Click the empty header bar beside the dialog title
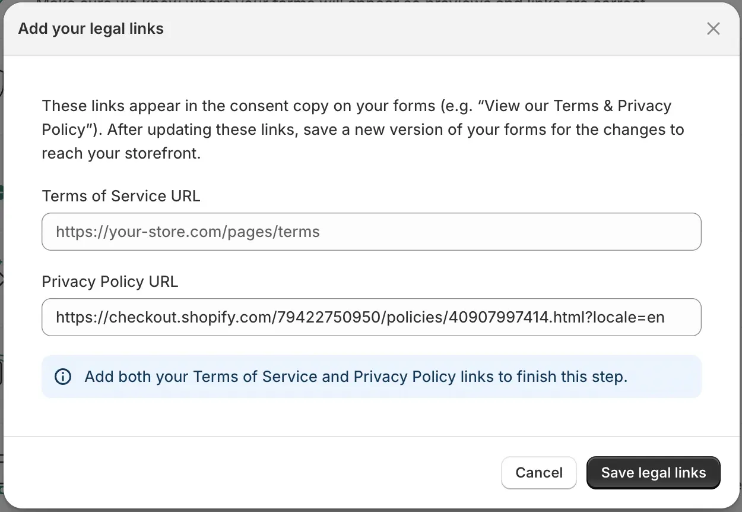 [x=433, y=29]
